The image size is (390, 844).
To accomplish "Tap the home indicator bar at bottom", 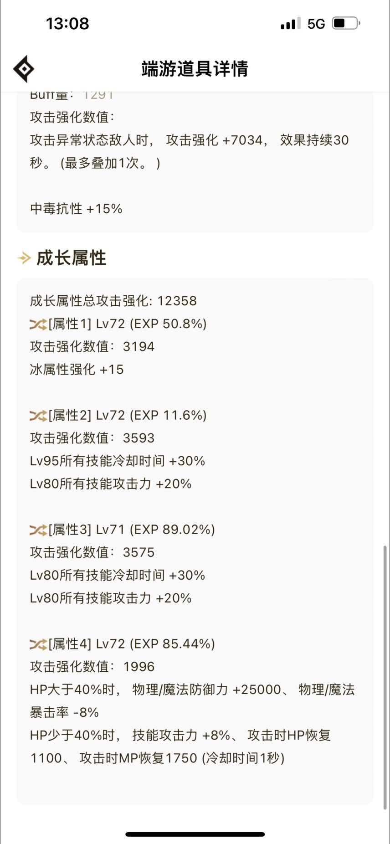I will tap(195, 834).
